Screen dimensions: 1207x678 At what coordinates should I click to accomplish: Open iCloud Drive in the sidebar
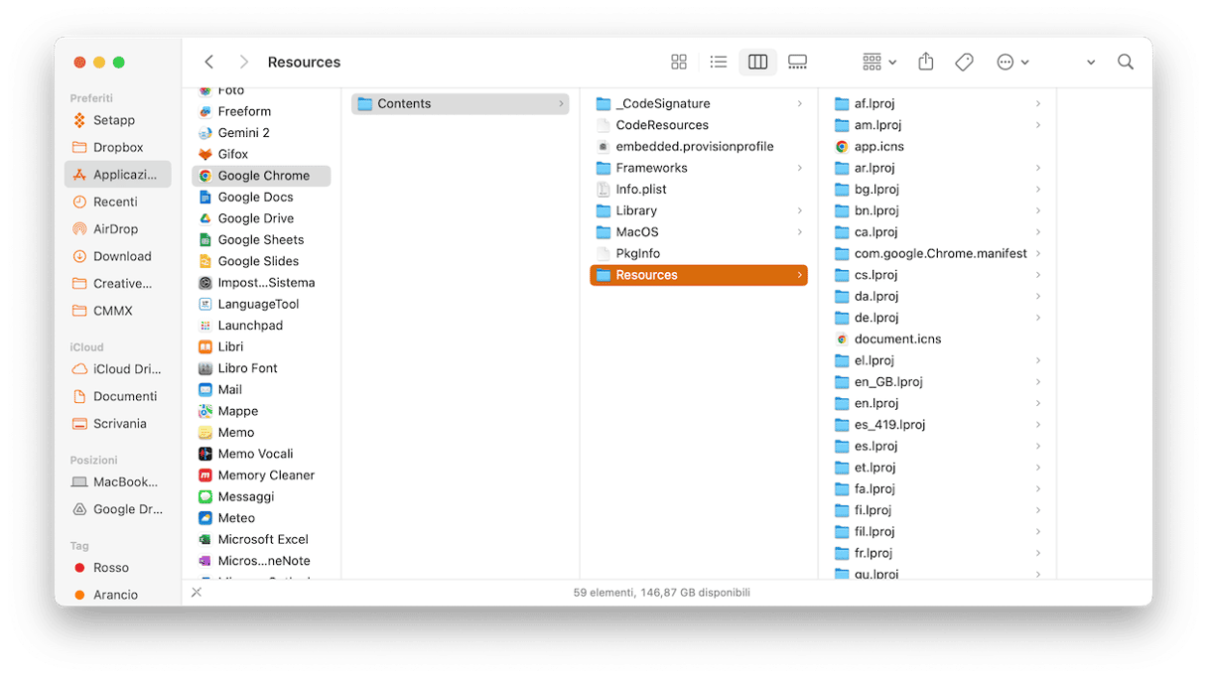(x=117, y=368)
